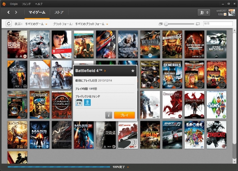Select the Need for Speed The Run cover

pos(150,135)
